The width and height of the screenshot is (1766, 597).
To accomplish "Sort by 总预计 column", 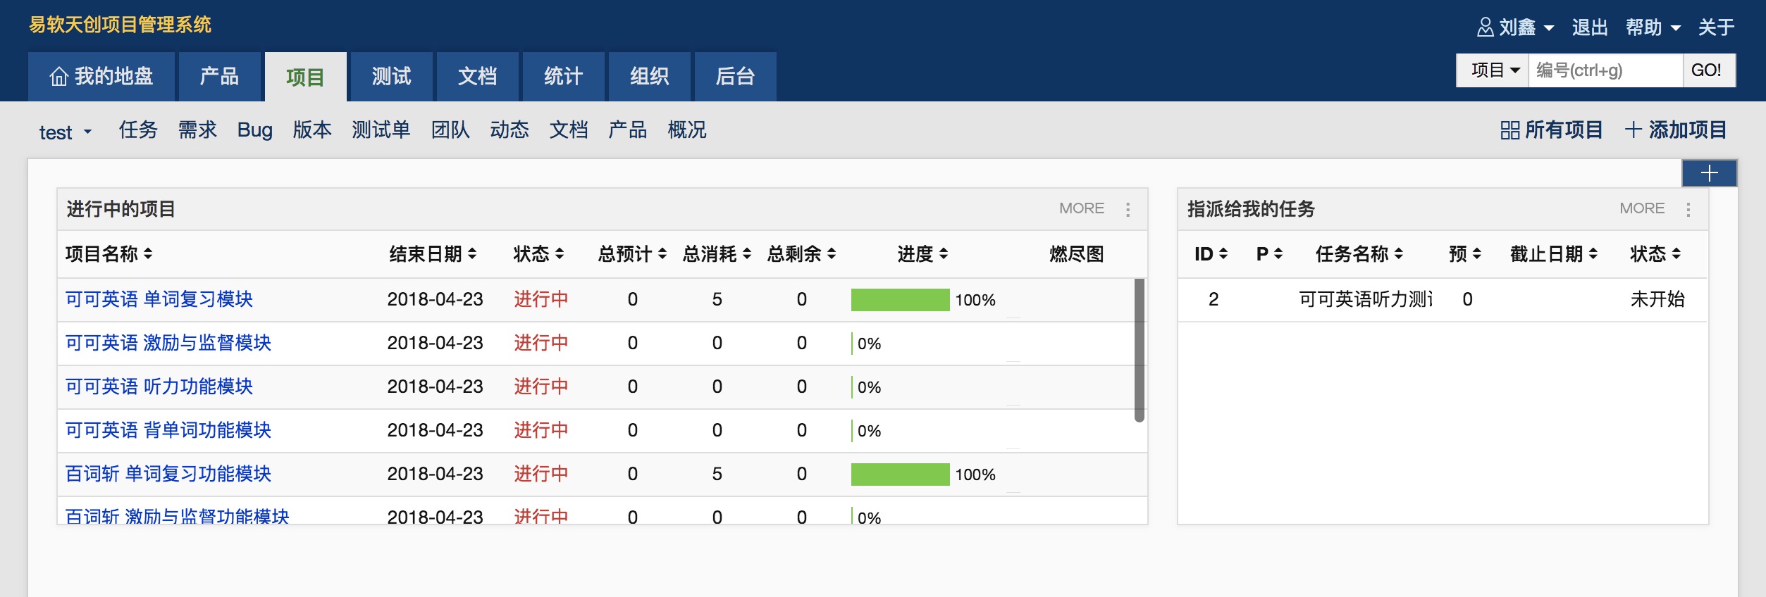I will pos(632,254).
